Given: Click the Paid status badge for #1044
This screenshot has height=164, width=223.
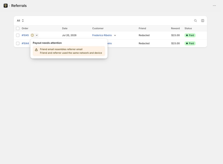Looking at the screenshot, I should click(x=190, y=43).
